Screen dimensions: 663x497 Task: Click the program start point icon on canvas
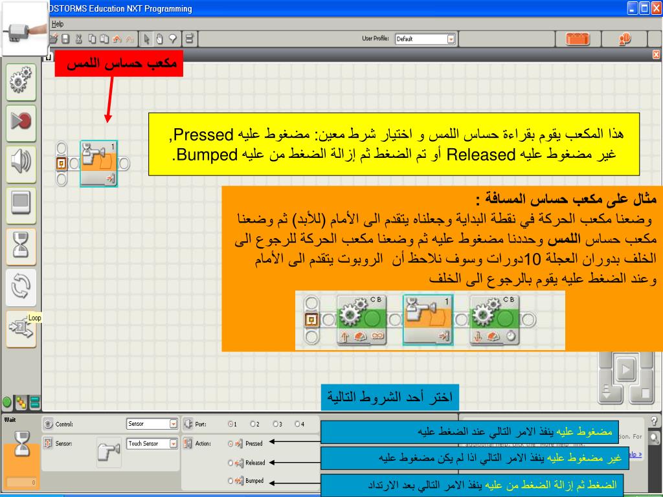(62, 164)
